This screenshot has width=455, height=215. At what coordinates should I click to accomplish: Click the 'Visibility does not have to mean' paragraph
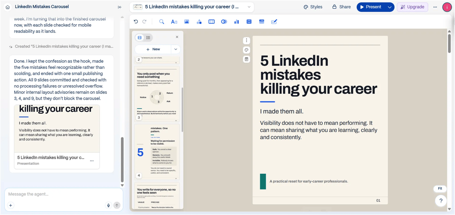click(x=318, y=130)
